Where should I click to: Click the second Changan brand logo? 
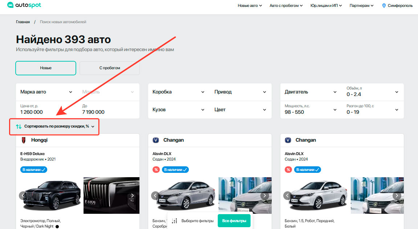[x=288, y=140]
